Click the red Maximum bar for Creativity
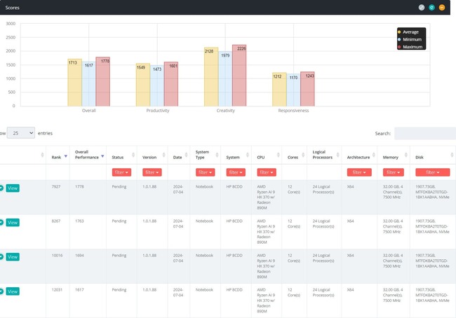Image resolution: width=456 pixels, height=318 pixels. (x=239, y=76)
